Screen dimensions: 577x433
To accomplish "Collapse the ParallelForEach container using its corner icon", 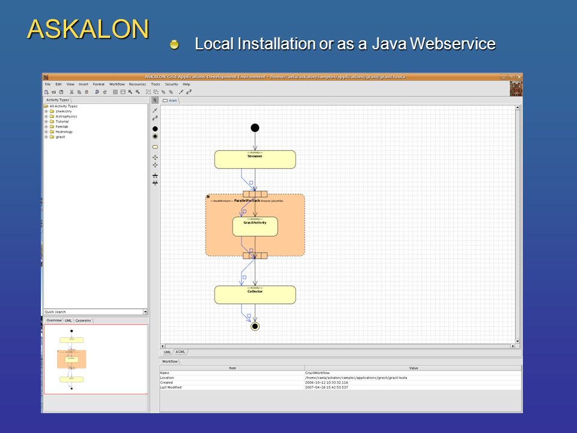I will tap(208, 197).
